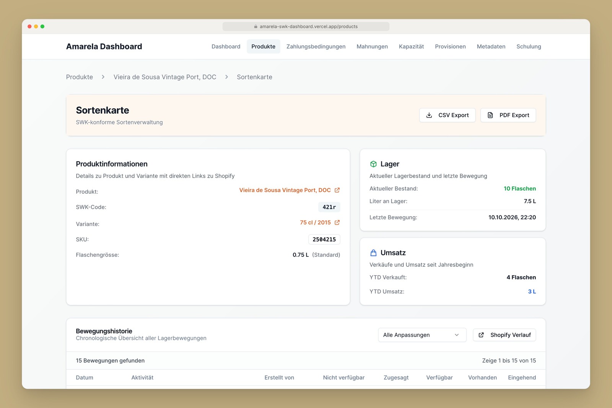Open the Mahnungen section
The width and height of the screenshot is (612, 408).
(372, 46)
